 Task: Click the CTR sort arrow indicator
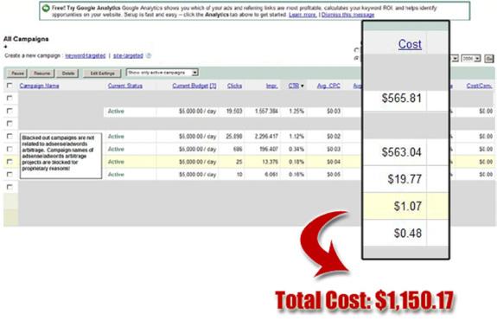(303, 86)
